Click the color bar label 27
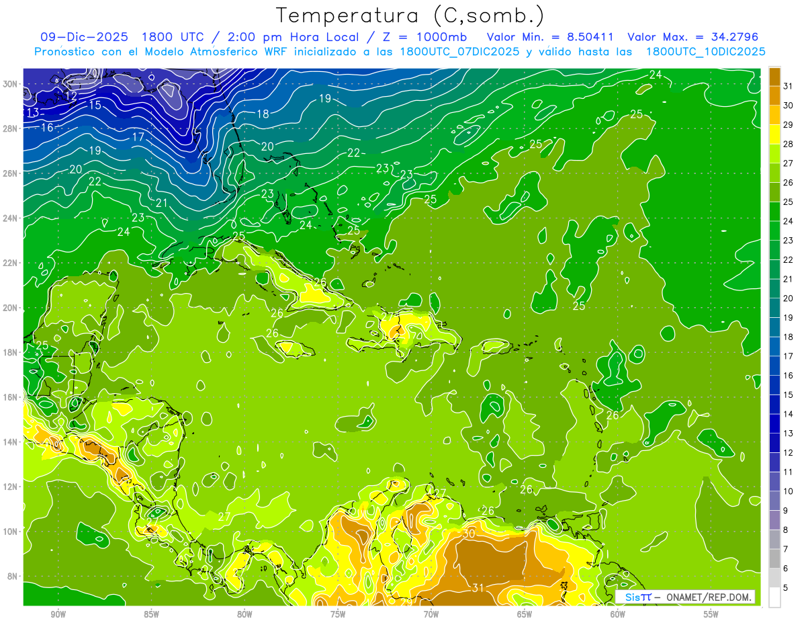 coord(789,163)
